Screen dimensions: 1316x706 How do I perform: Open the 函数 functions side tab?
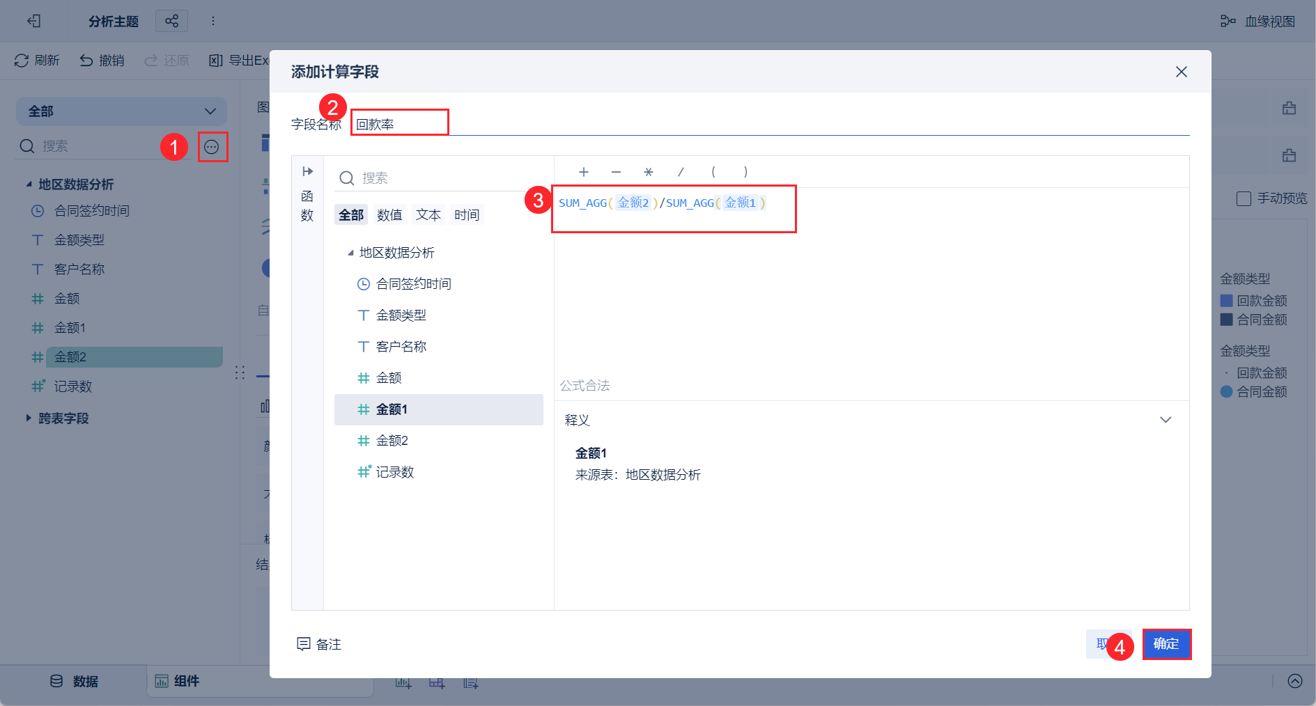pos(307,205)
